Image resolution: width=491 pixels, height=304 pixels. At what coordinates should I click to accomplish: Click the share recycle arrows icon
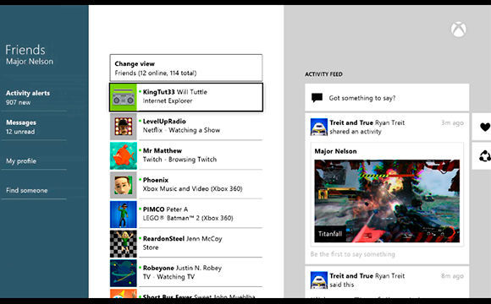coord(485,156)
